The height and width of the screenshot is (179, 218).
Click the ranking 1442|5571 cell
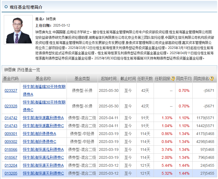click(x=205, y=126)
